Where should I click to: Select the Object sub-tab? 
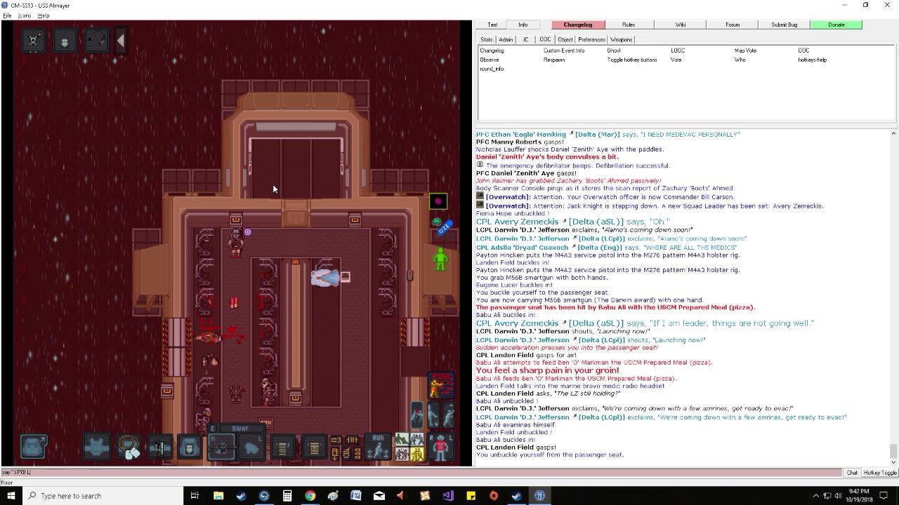coord(565,40)
